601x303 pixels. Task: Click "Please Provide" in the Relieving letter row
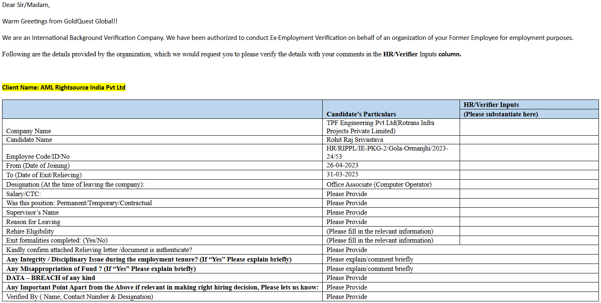tap(347, 250)
